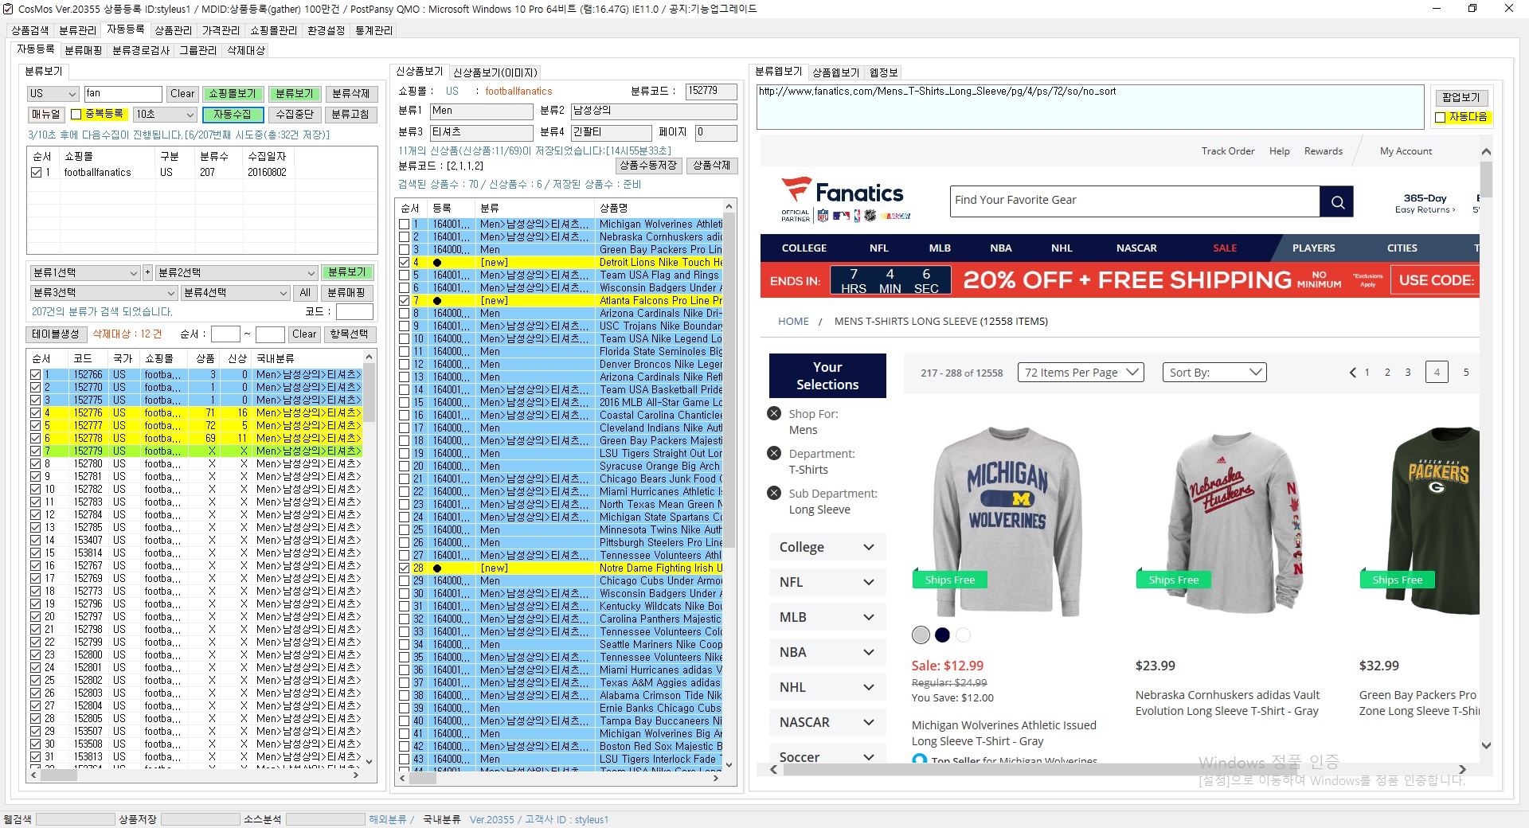Go to previous page arrow in pagination
Screen dimensions: 1529x828
tap(1352, 373)
